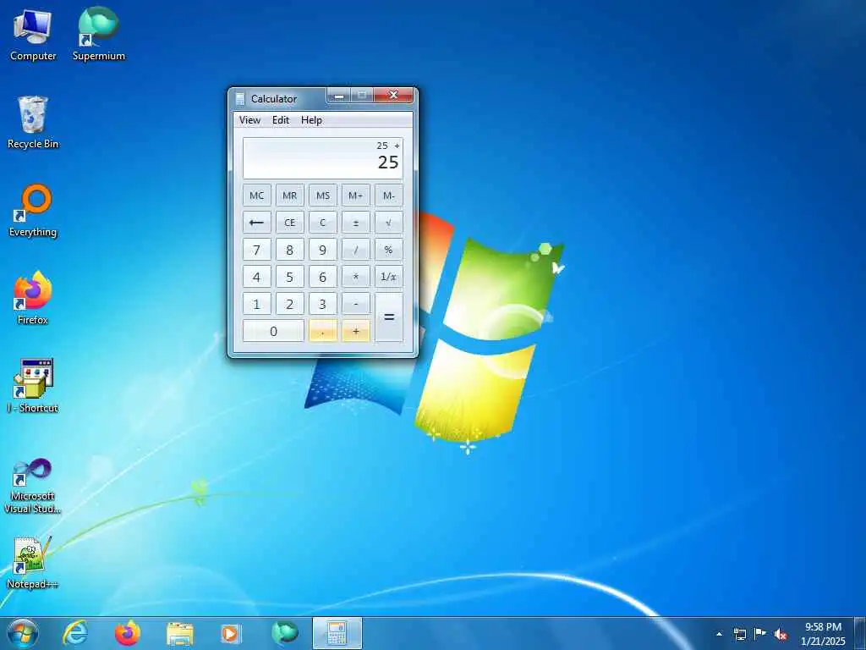
Task: Click the MR memory recall button
Action: point(290,196)
